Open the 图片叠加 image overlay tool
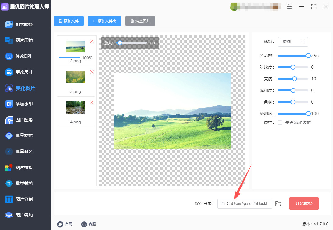 (19, 215)
